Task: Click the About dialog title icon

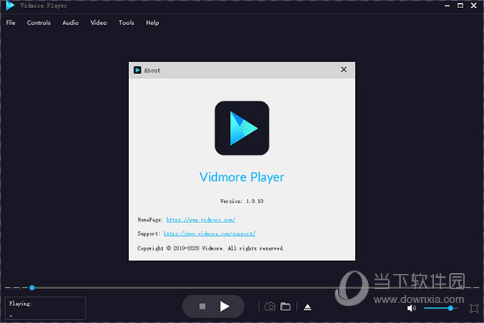Action: (x=137, y=70)
